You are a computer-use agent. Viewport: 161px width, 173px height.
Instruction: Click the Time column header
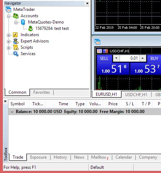(58, 104)
